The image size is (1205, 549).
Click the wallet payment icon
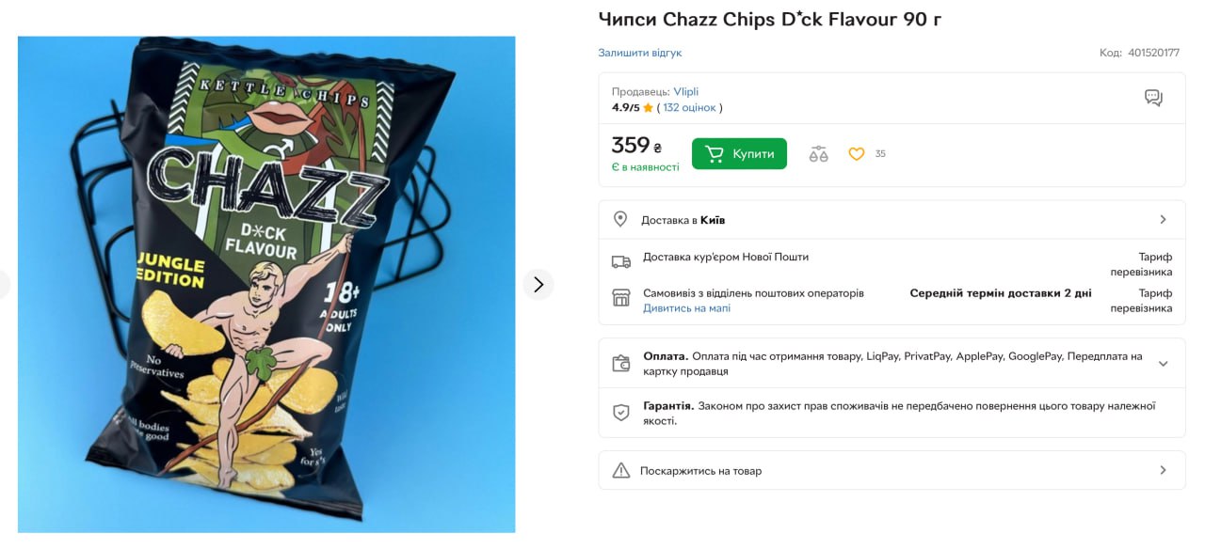(x=621, y=363)
